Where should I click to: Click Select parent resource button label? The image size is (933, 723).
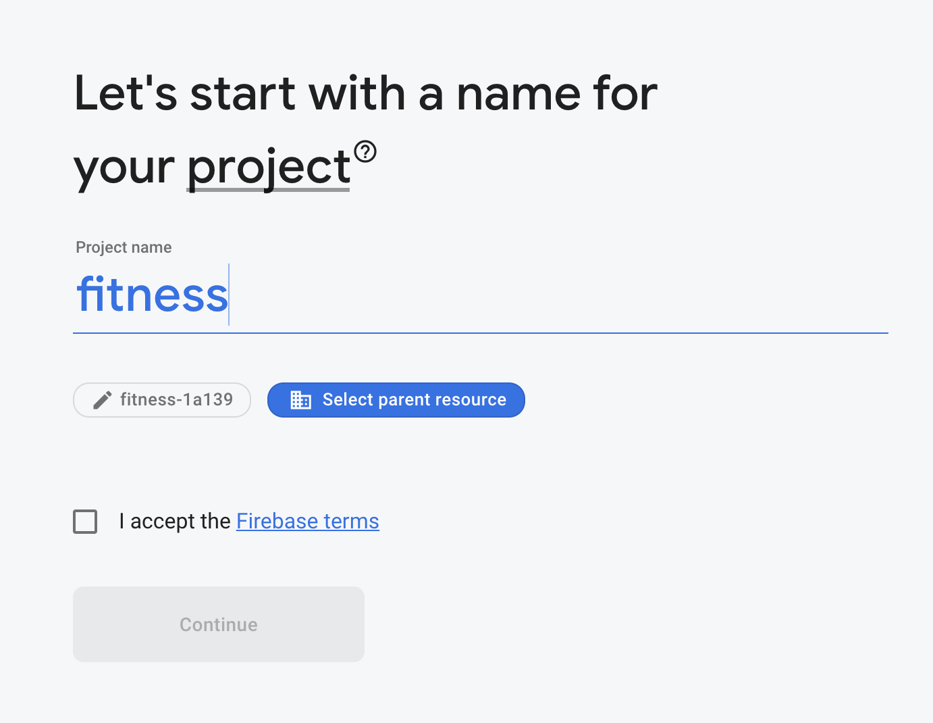click(x=415, y=400)
